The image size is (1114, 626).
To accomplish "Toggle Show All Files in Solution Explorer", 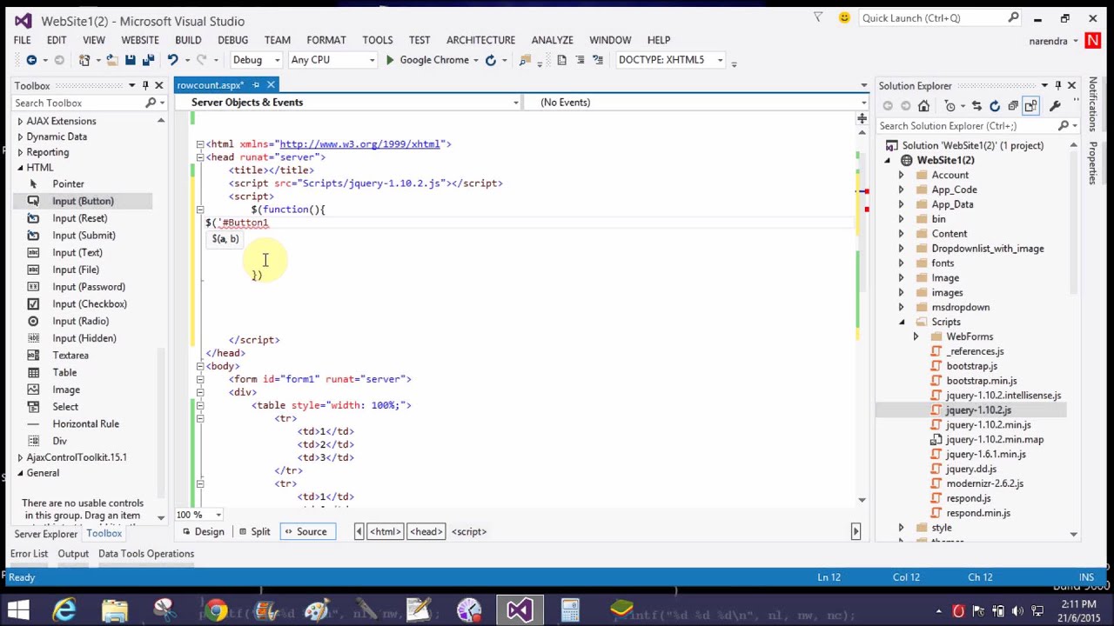I will [x=1030, y=106].
